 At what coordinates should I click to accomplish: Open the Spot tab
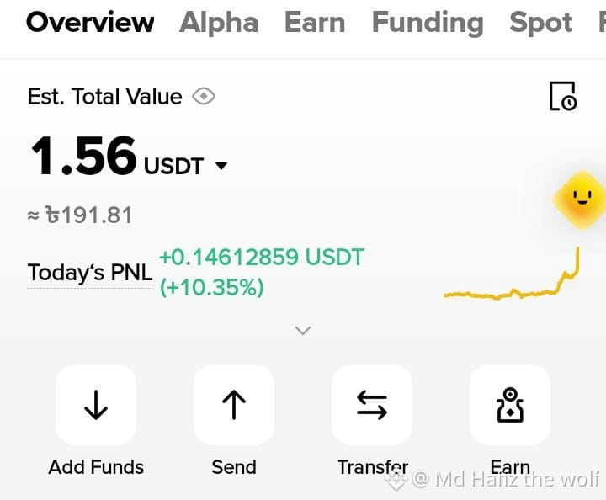540,24
